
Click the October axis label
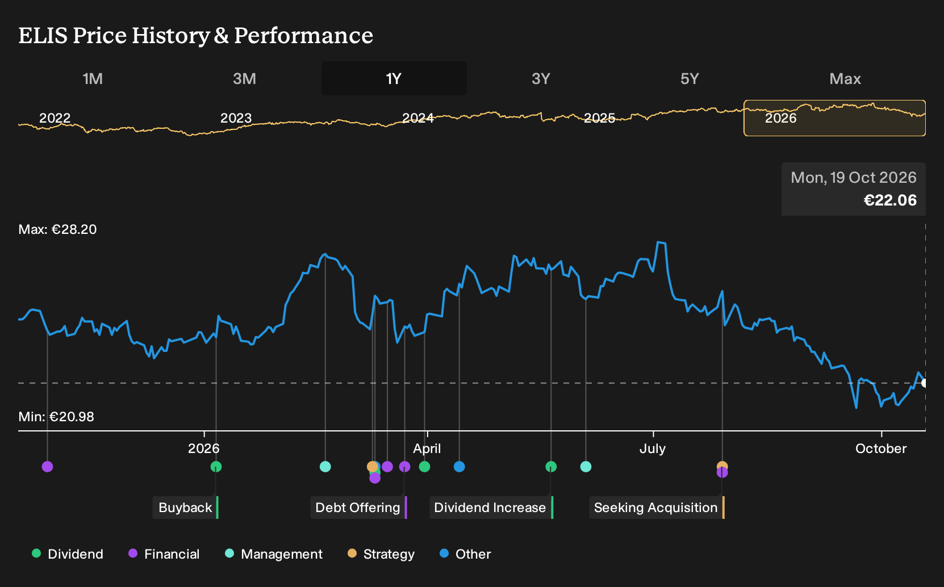881,448
